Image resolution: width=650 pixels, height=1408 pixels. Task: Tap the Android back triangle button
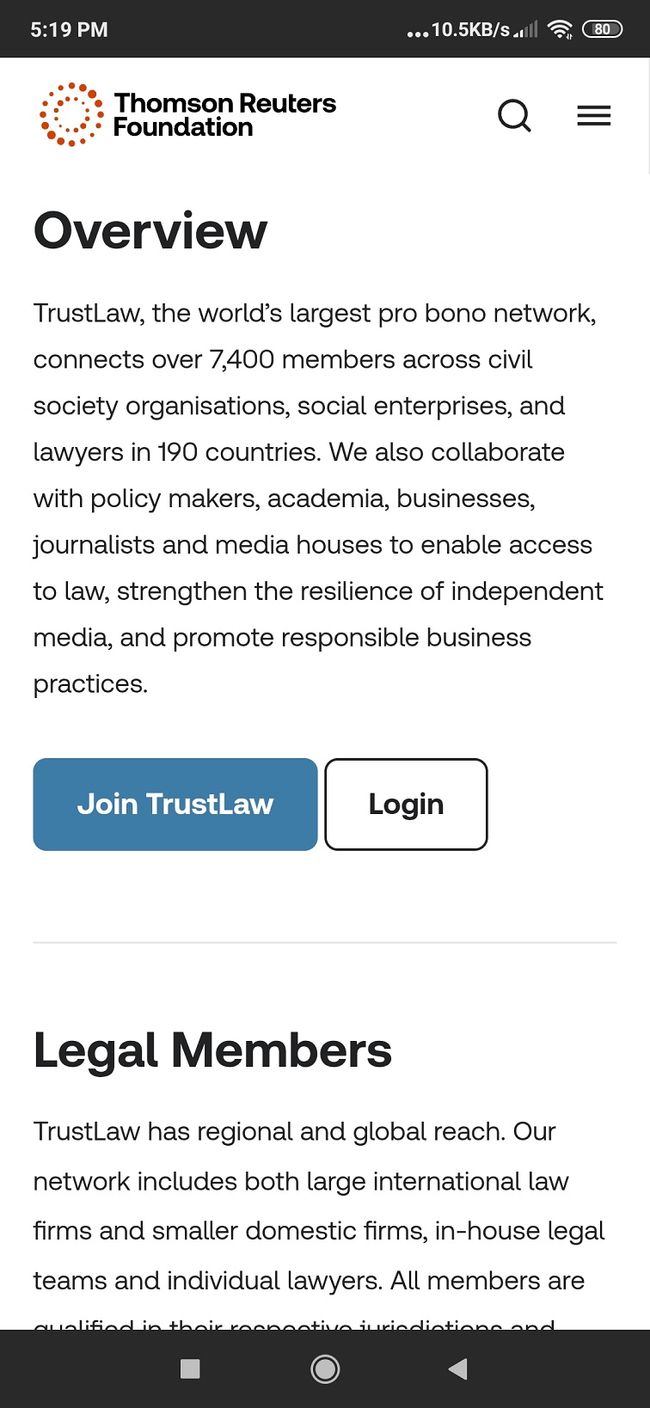[x=458, y=1368]
